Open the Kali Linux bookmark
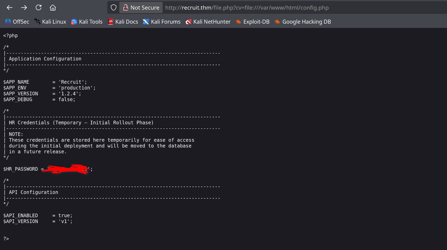 tap(50, 22)
